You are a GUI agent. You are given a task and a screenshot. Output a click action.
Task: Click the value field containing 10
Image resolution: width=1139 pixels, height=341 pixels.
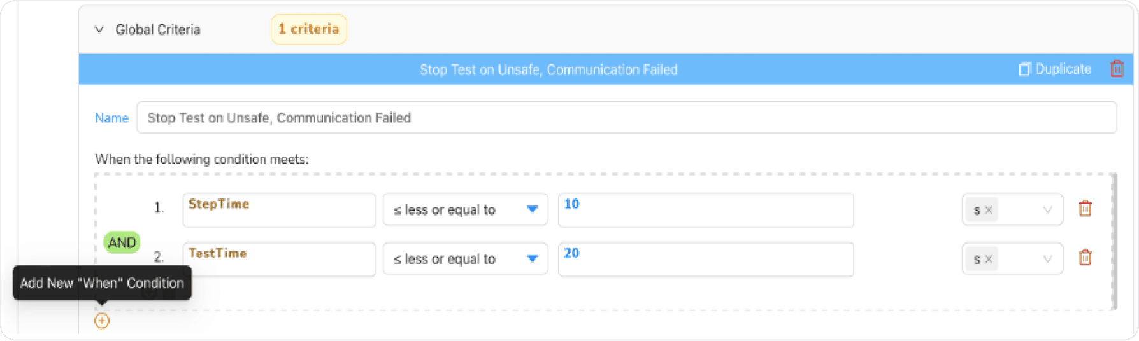click(706, 210)
